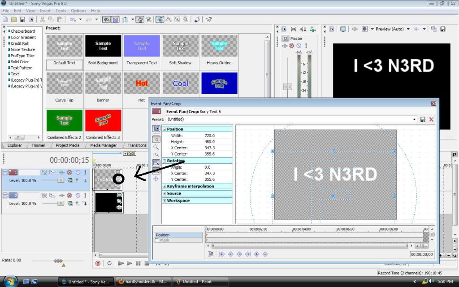The height and width of the screenshot is (287, 459).
Task: Open the Options menu
Action: [x=78, y=11]
